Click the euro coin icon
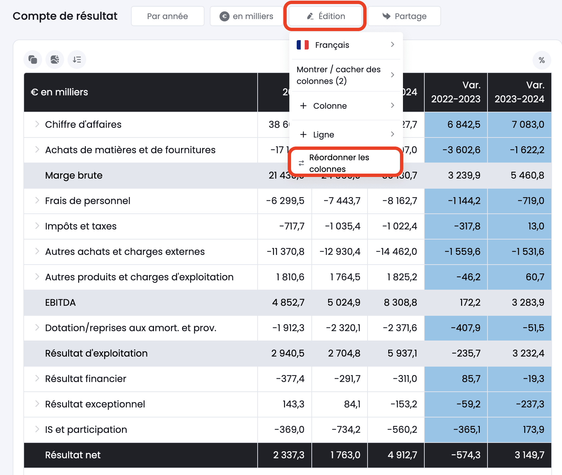562x475 pixels. pos(225,16)
